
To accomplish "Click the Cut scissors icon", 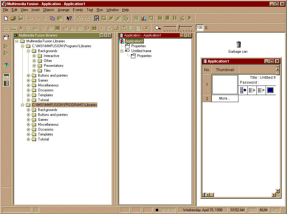I will point(45,18).
